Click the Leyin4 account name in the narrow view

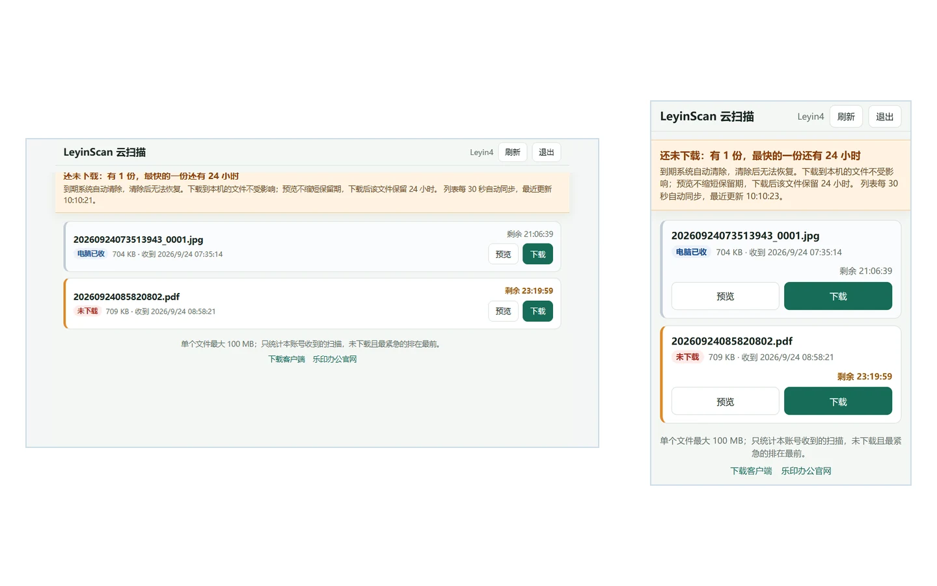coord(811,117)
